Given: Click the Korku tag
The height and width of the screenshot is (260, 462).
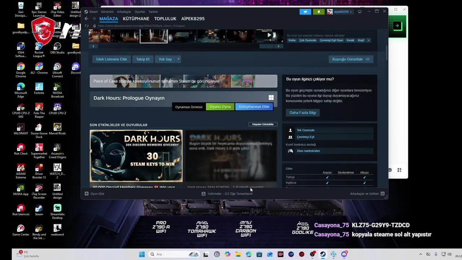Looking at the screenshot, I should click(x=292, y=40).
